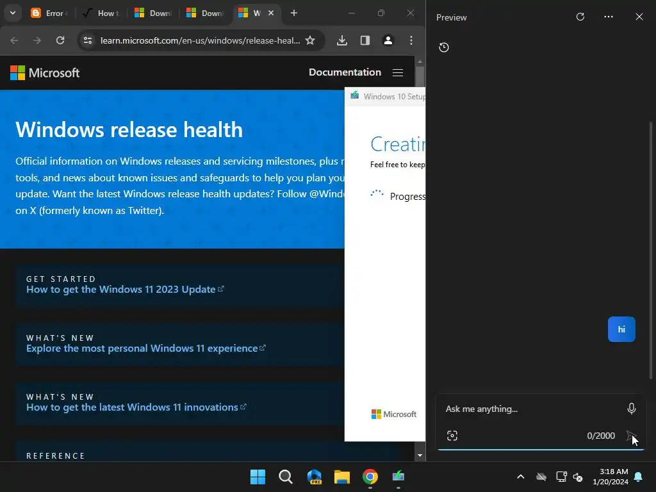This screenshot has width=656, height=492.
Task: Click the Microsoft logo on the page
Action: pyautogui.click(x=45, y=72)
